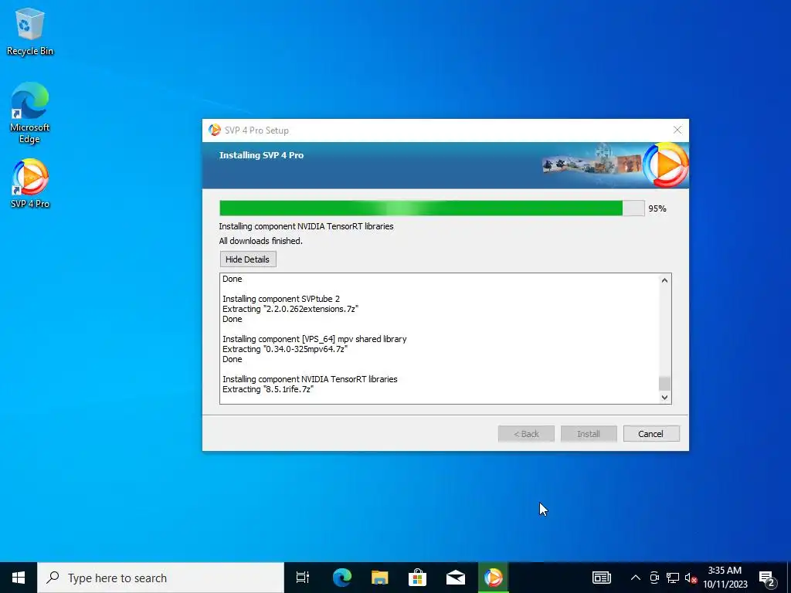Open the muted volume tray icon
This screenshot has height=593, width=791.
(691, 578)
